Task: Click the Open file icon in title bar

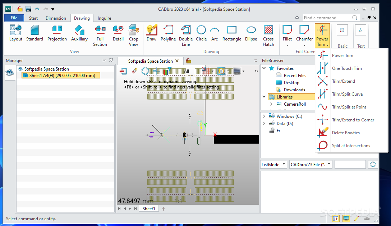Action: click(x=20, y=9)
